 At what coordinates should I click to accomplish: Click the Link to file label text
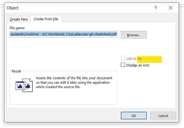134,58
